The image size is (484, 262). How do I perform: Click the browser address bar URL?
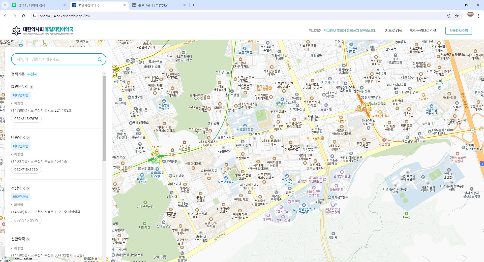(x=65, y=16)
